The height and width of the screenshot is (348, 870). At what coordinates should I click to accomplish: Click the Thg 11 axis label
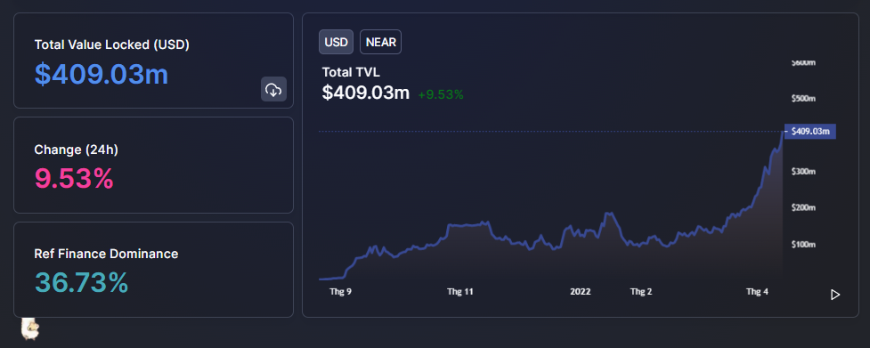[x=460, y=291]
